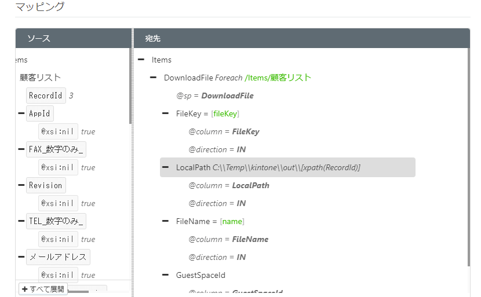Click the [fileKey] mapped value
Viewport: 481px width, 297px height.
[x=225, y=113]
